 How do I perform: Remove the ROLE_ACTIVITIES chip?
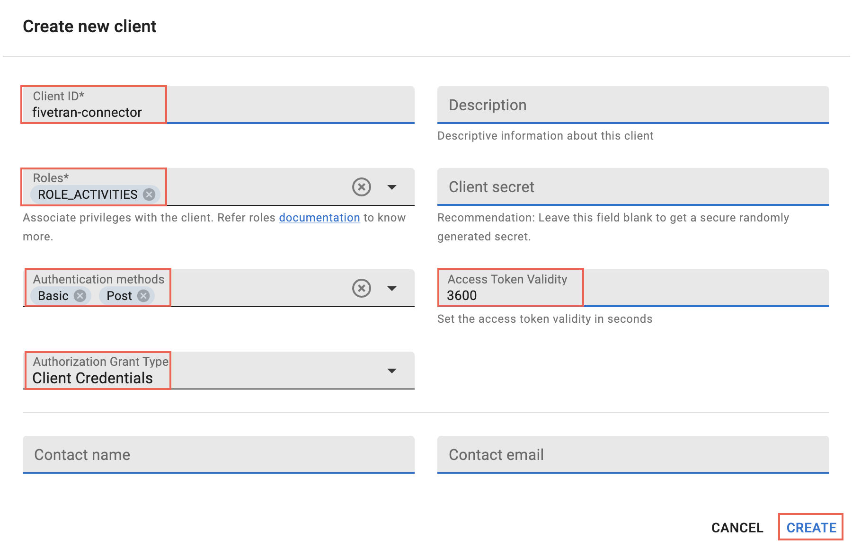click(x=149, y=194)
